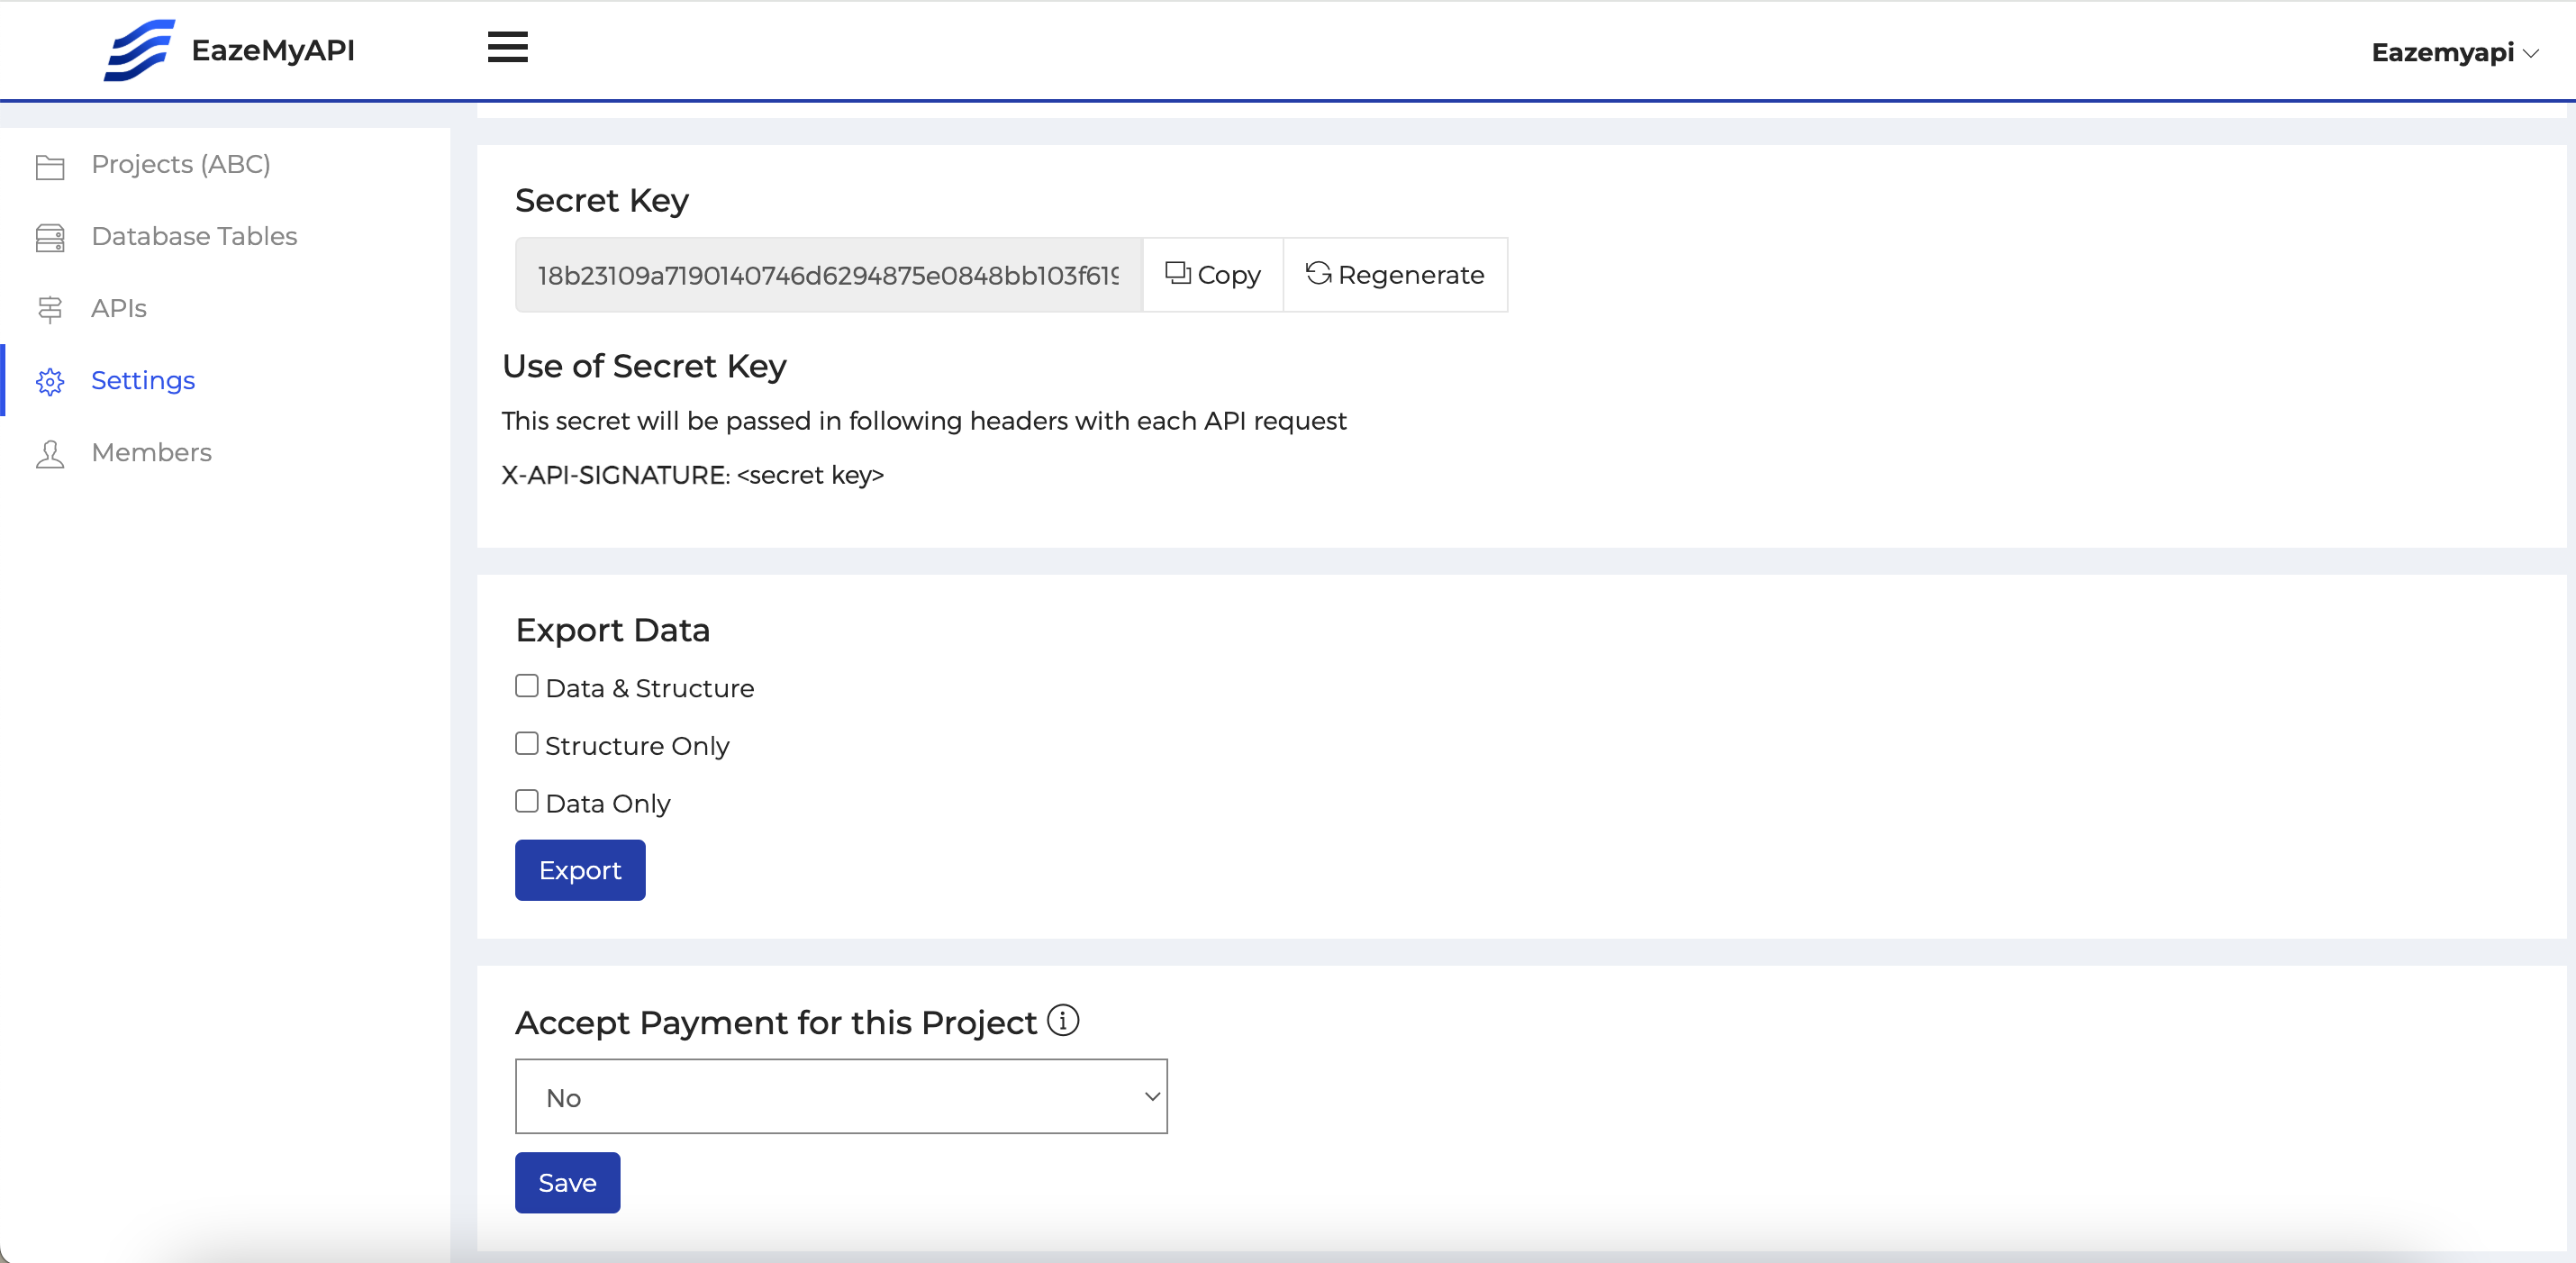This screenshot has width=2576, height=1263.
Task: Select the Database Tables icon
Action: (50, 238)
